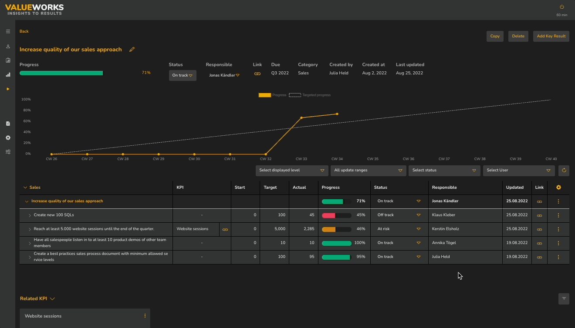Collapse the Related KPI section

[52, 299]
